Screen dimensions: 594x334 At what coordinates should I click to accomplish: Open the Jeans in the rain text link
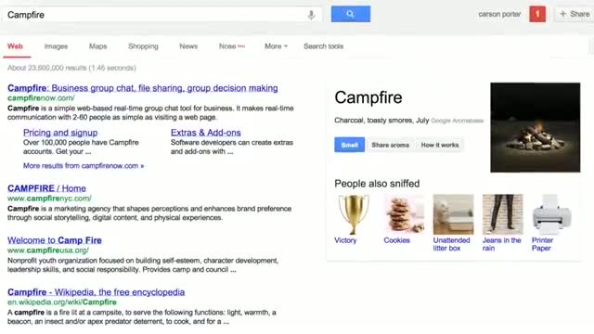501,244
